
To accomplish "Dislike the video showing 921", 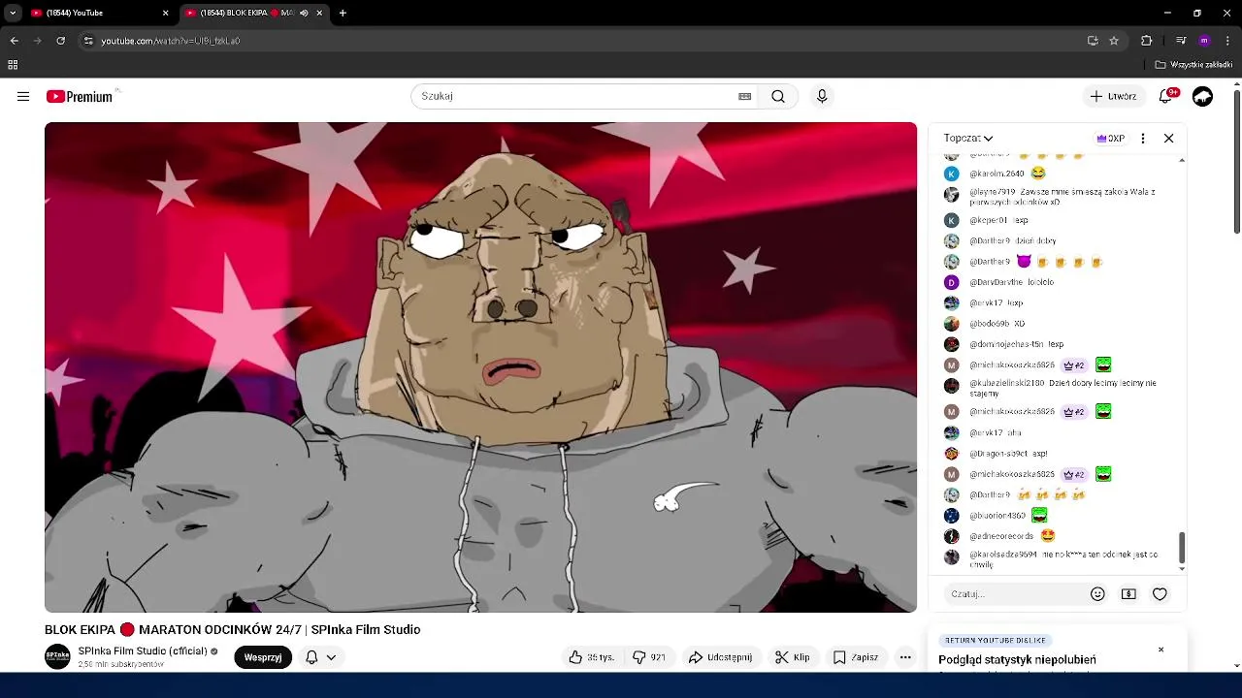I will tap(649, 657).
